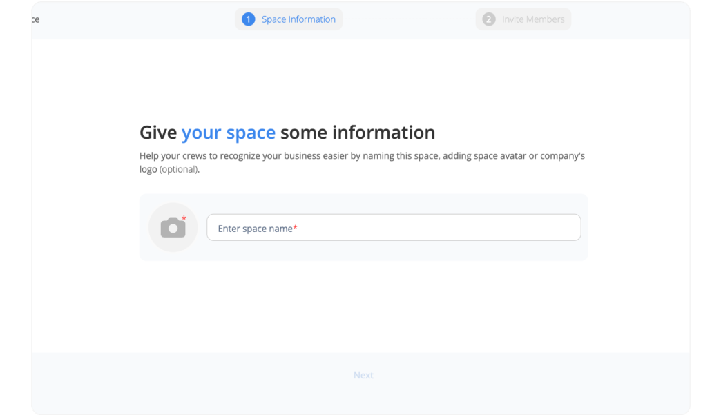721x415 pixels.
Task: Click the truncated title text at top left
Action: [x=35, y=19]
